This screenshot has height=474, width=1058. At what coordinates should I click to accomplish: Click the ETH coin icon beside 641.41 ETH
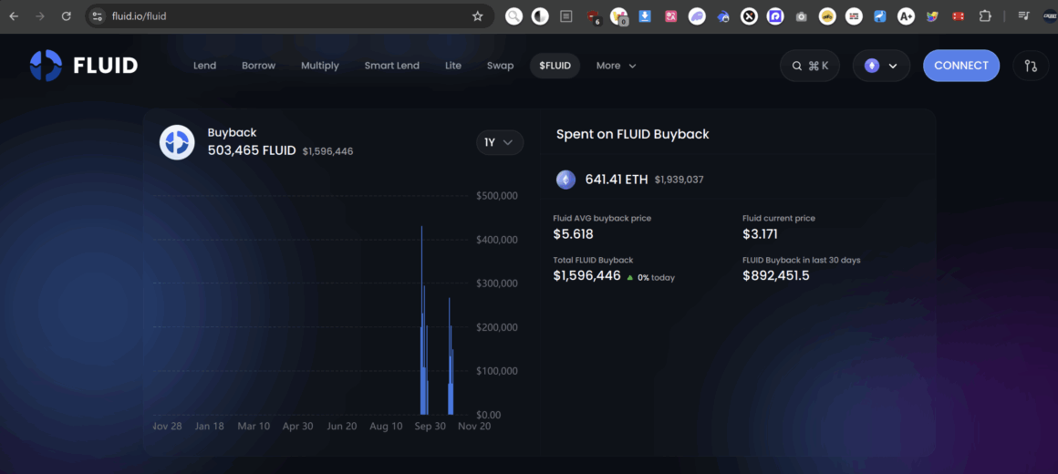[x=565, y=180]
